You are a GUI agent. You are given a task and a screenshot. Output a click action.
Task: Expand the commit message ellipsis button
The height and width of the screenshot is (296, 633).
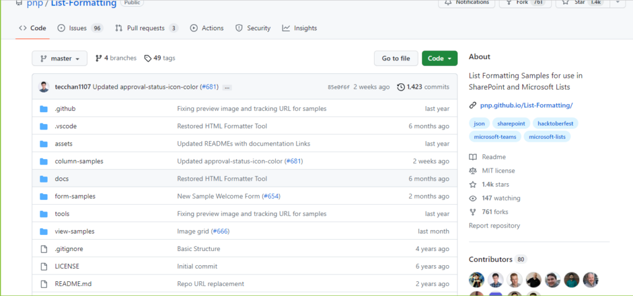point(227,88)
